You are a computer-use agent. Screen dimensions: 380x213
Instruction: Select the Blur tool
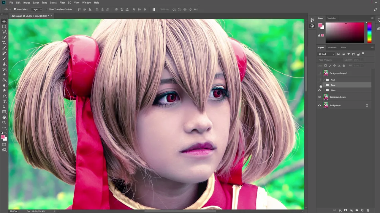point(4,85)
